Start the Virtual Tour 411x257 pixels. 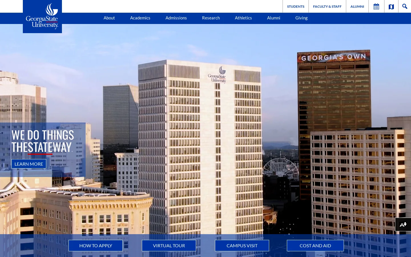click(x=169, y=246)
